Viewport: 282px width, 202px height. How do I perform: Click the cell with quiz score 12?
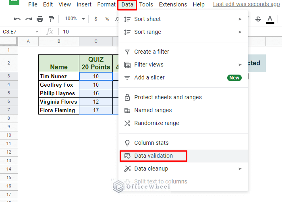96,102
